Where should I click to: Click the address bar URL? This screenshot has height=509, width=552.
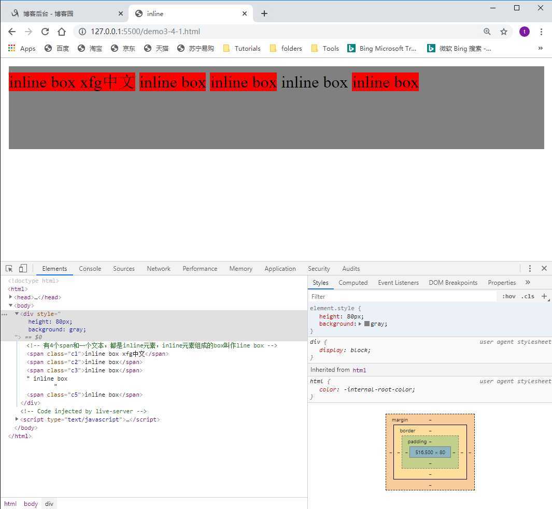point(146,32)
